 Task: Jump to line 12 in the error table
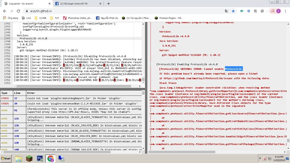16,98
